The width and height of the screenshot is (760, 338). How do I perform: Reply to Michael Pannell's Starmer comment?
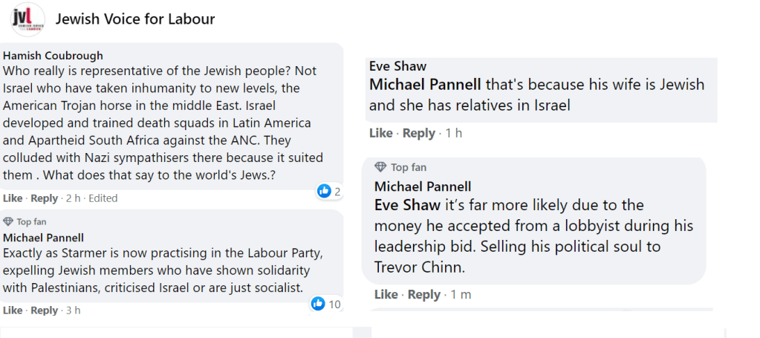click(44, 311)
